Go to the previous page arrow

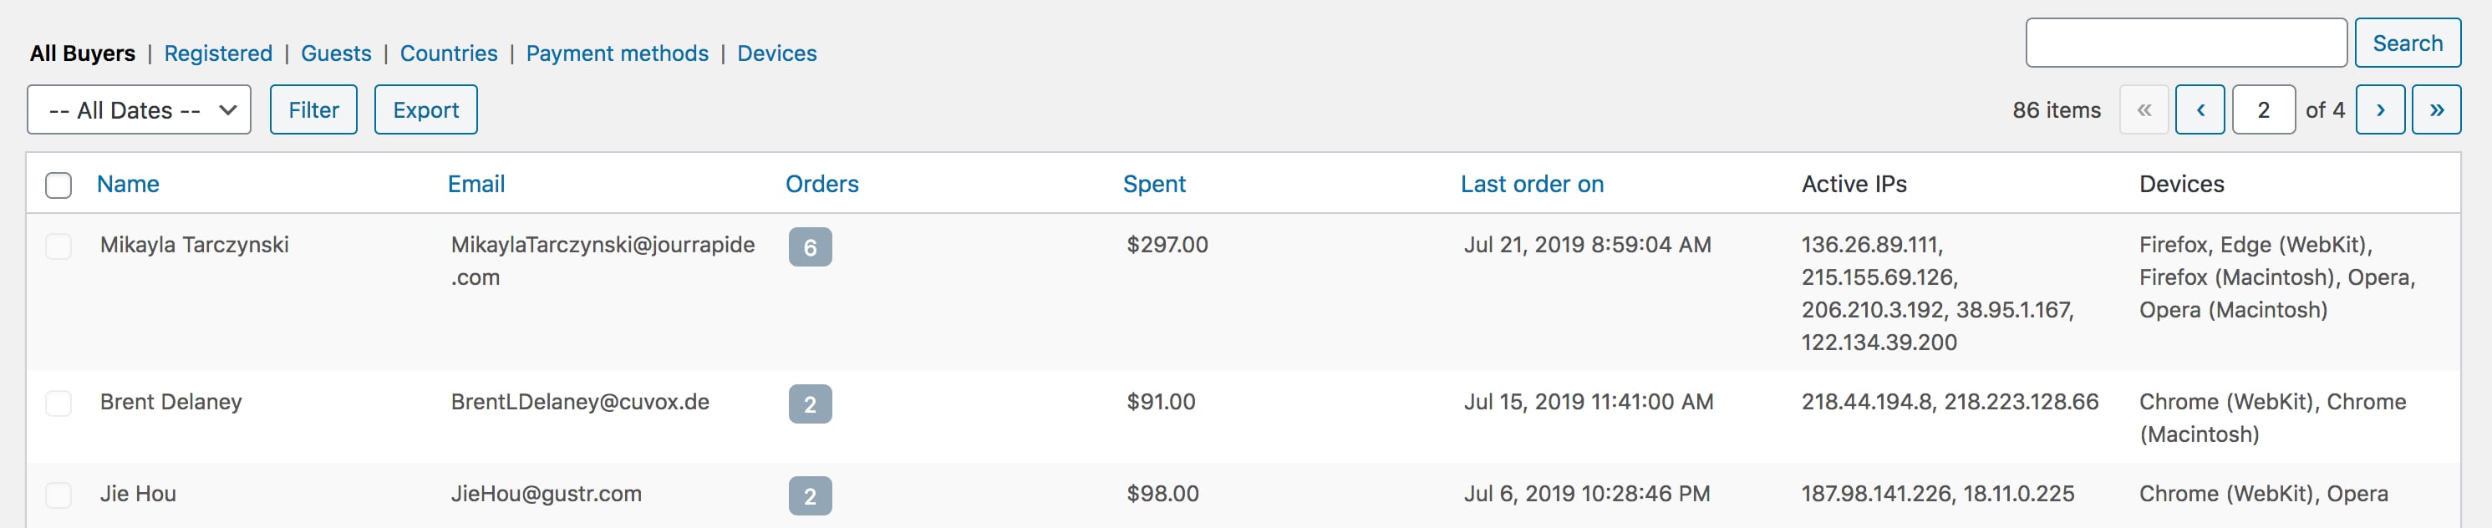point(2199,110)
